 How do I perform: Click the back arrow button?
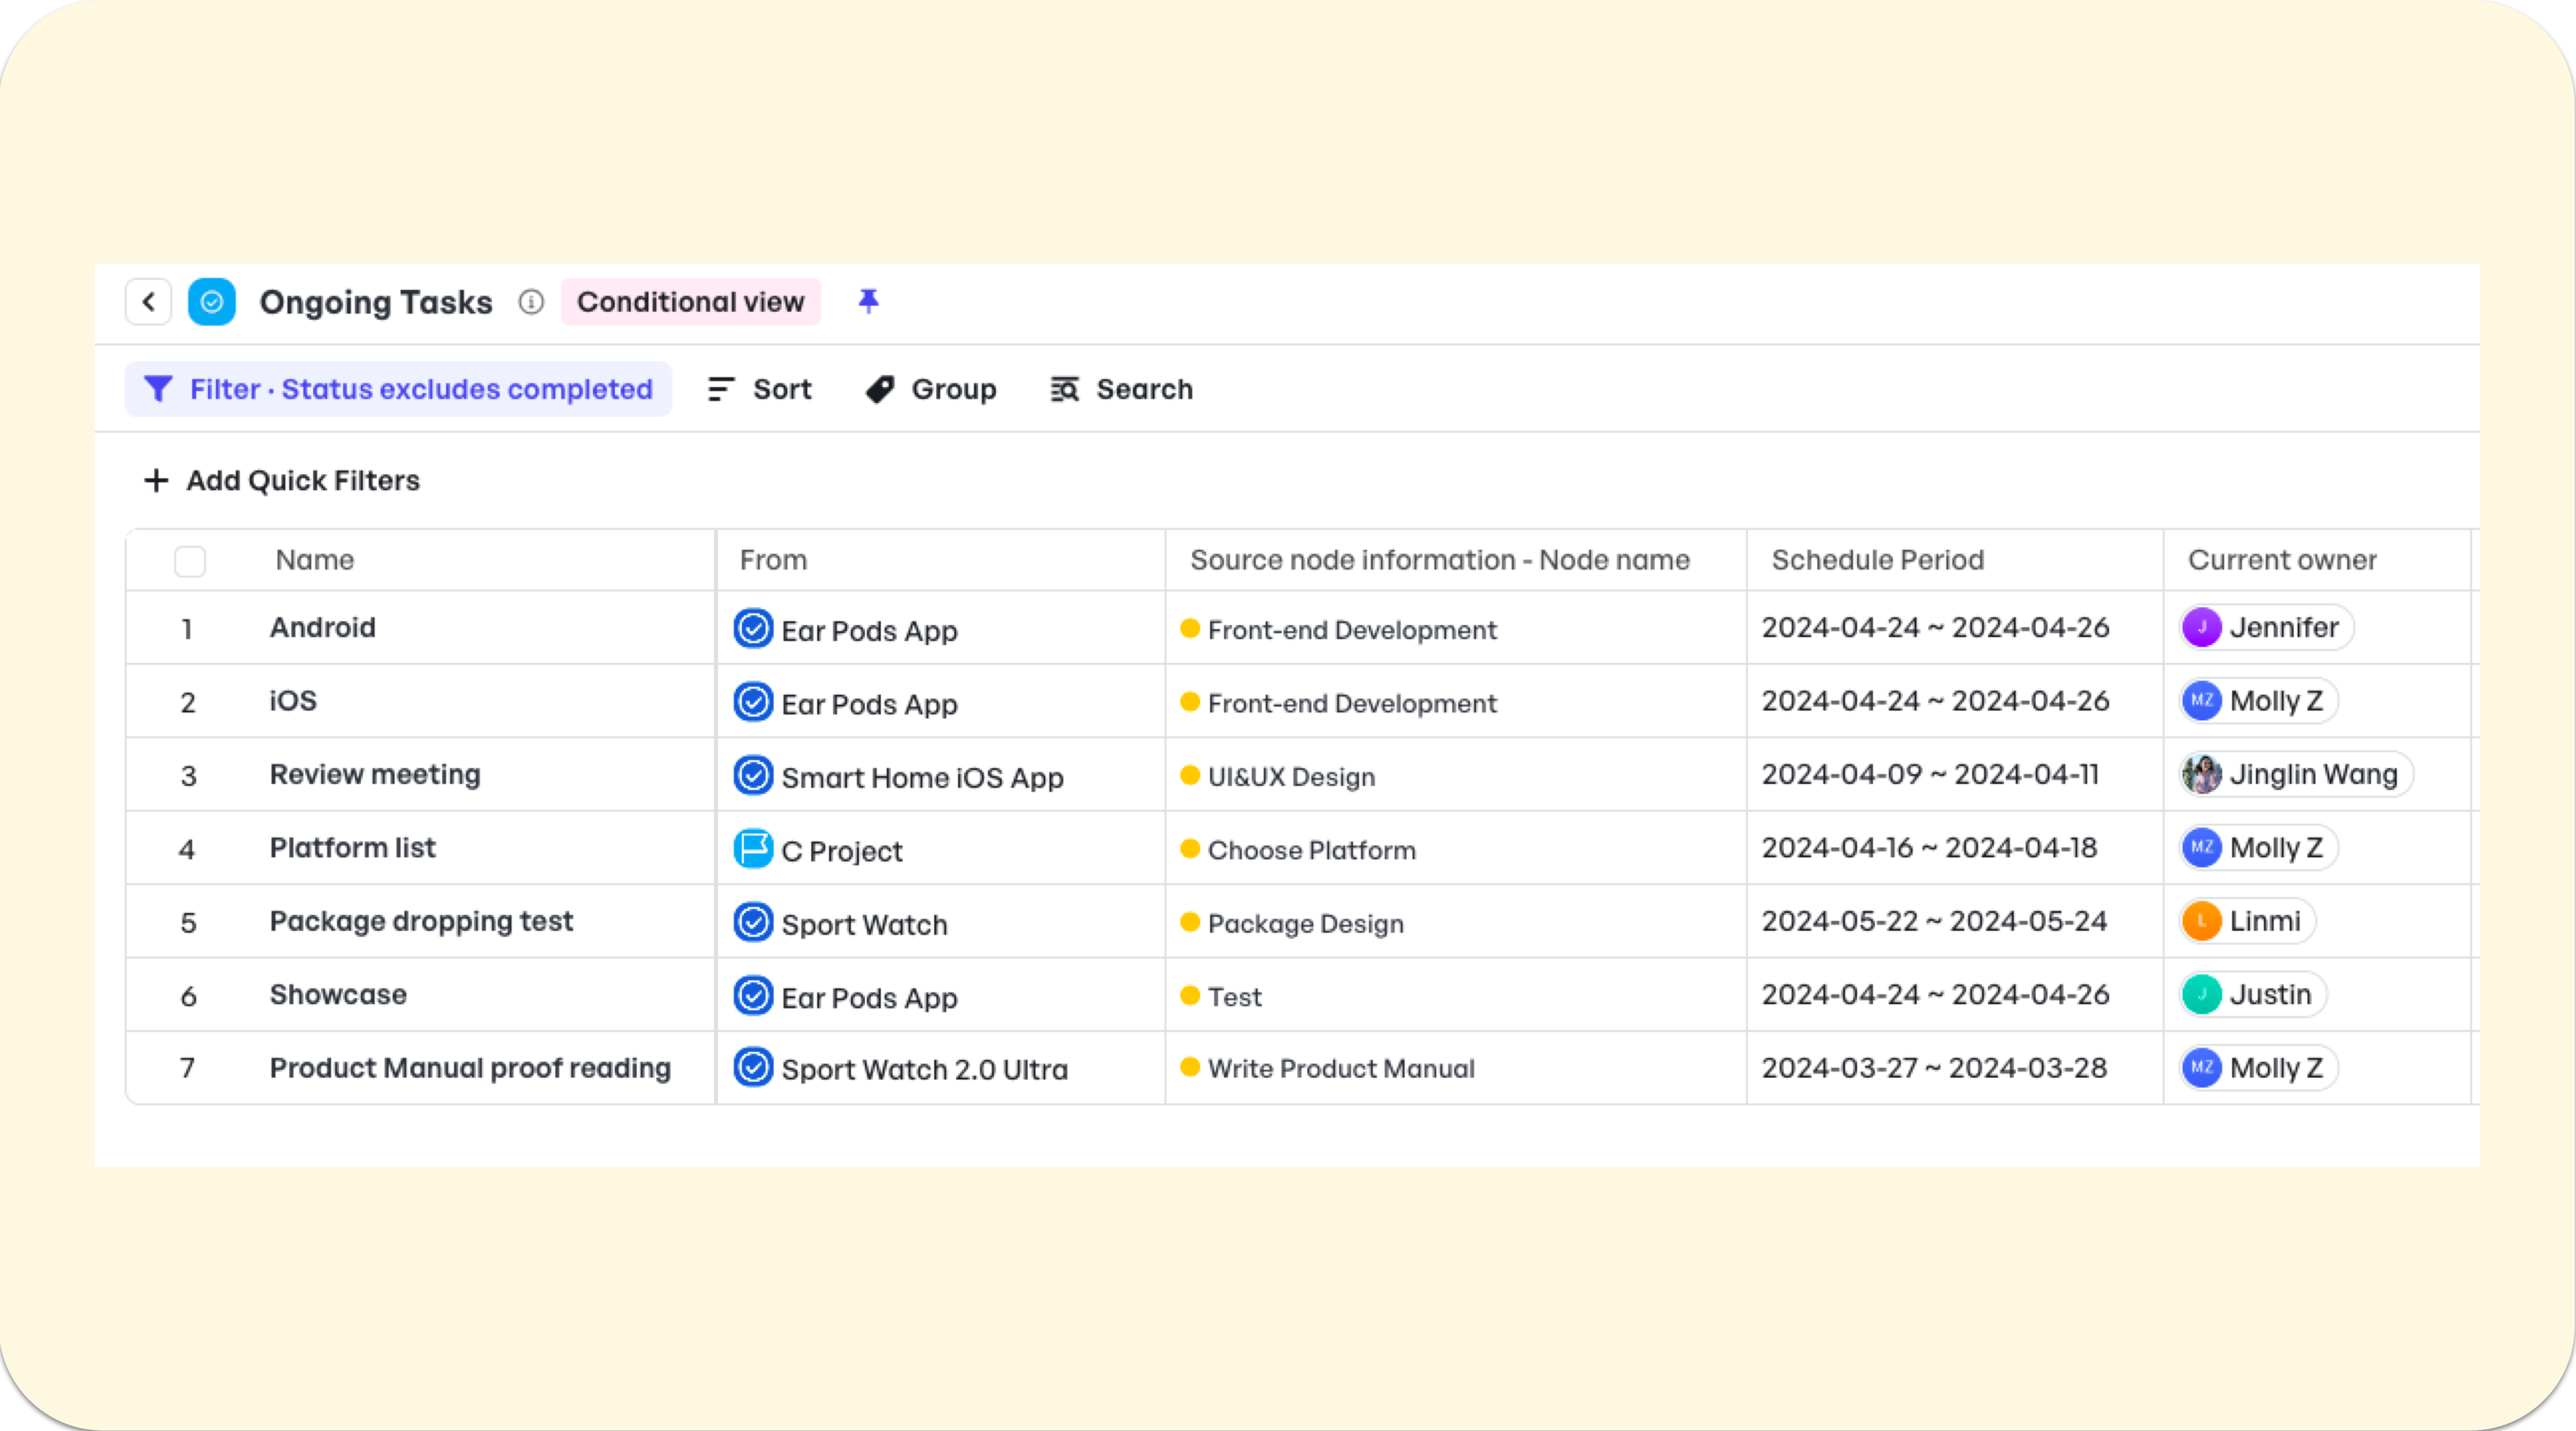pos(148,302)
